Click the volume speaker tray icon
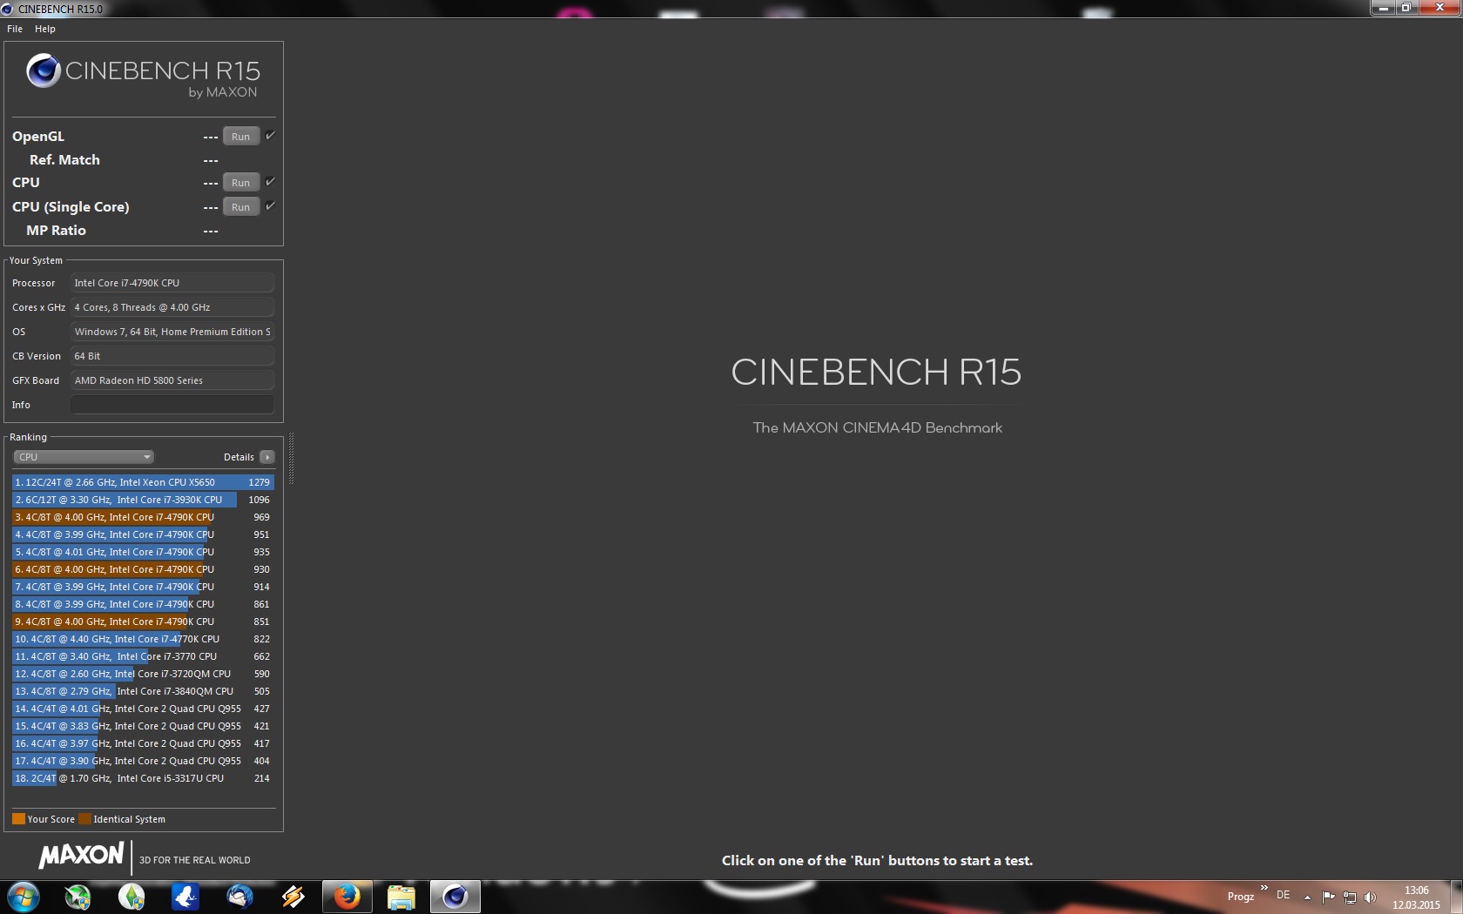The height and width of the screenshot is (914, 1463). 1370,897
